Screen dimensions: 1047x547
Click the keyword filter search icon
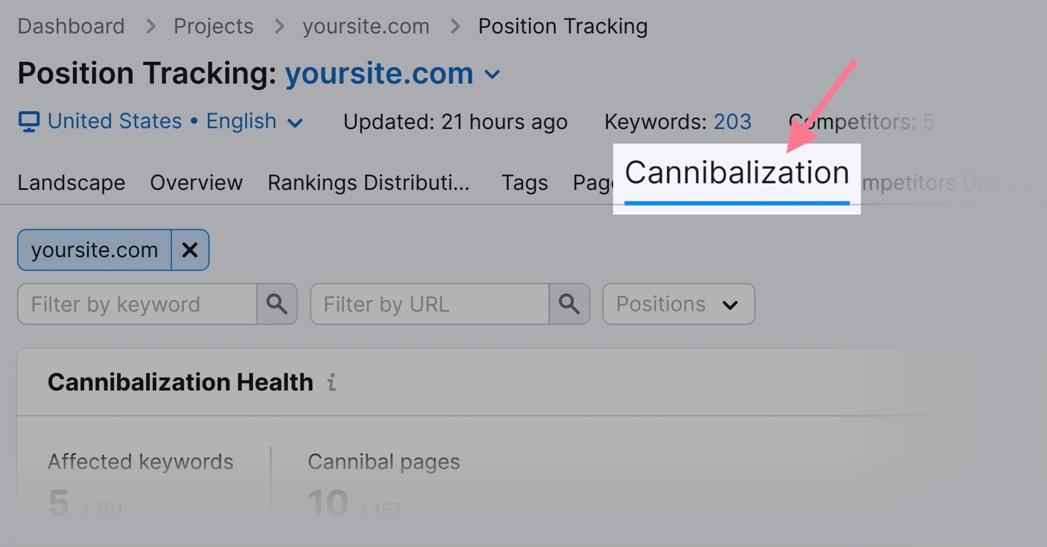point(277,304)
